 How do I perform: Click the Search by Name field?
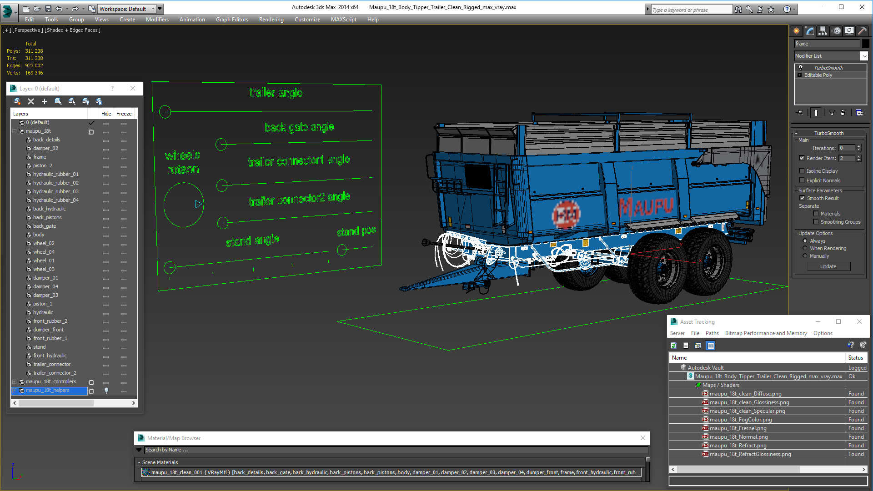coord(396,450)
